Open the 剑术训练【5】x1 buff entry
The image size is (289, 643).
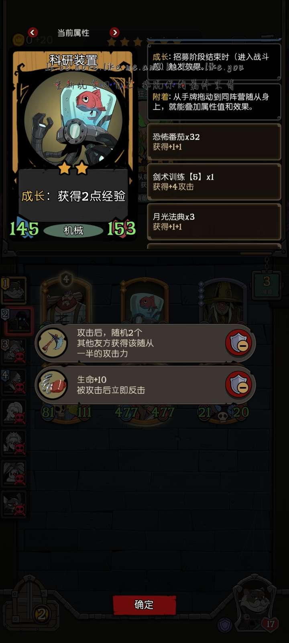coord(214,182)
